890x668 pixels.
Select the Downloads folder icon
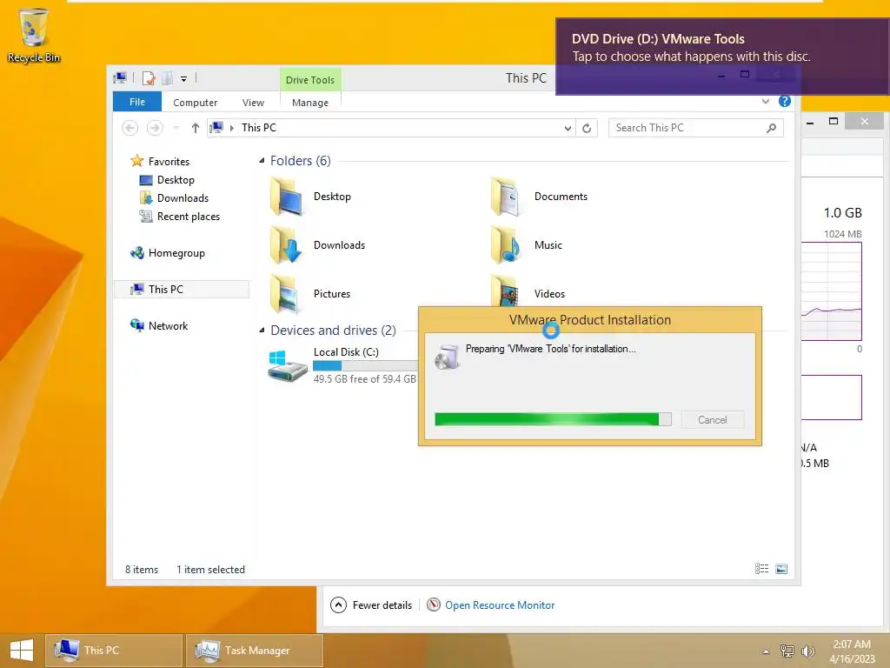point(287,244)
